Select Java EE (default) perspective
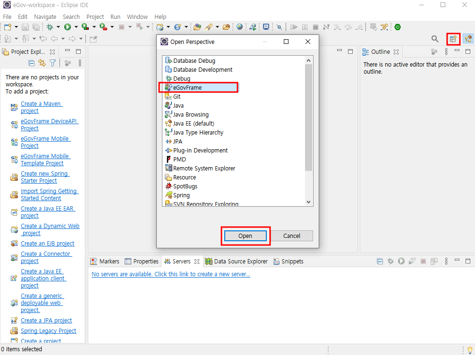The width and height of the screenshot is (475, 355). coord(190,124)
